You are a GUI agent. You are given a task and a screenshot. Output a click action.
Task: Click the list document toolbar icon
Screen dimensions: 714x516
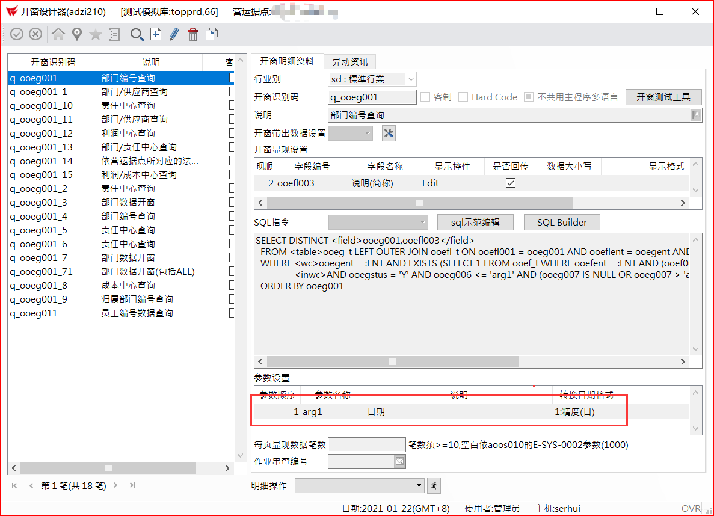[x=114, y=34]
